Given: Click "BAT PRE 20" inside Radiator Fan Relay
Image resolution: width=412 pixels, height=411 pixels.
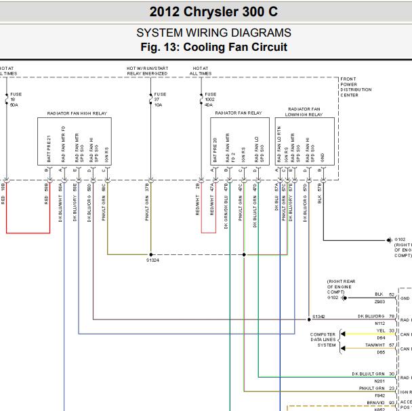Looking at the screenshot, I should point(215,150).
